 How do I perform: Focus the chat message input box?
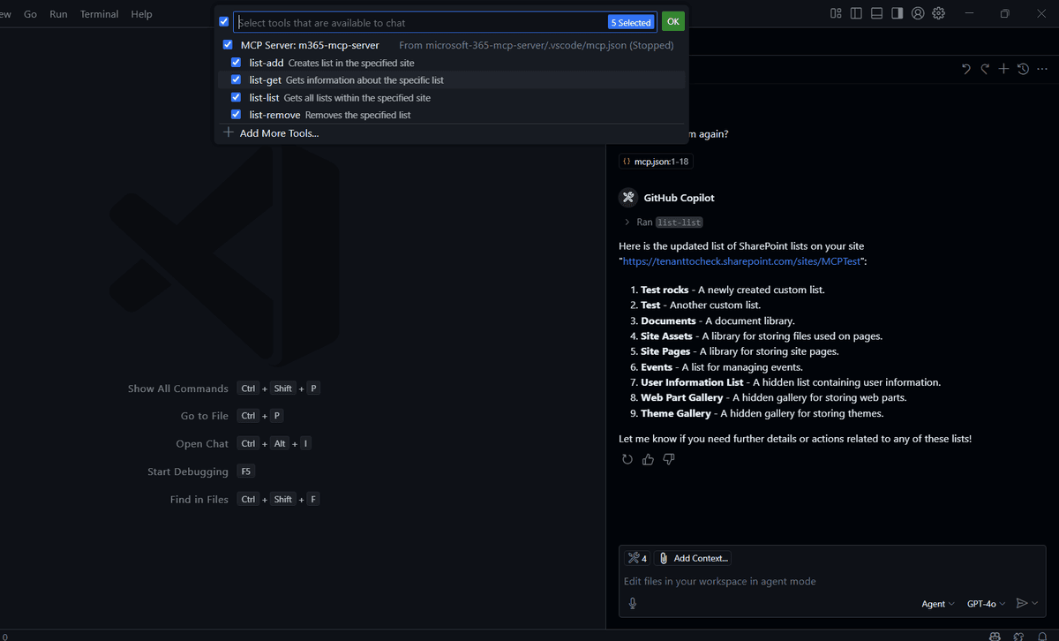[832, 581]
